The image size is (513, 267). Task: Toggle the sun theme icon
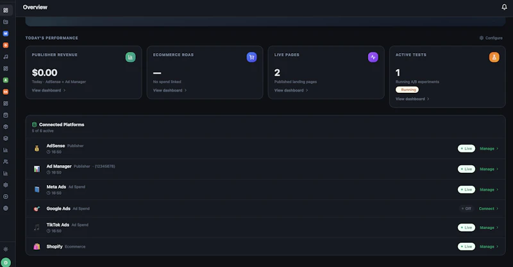(6, 249)
